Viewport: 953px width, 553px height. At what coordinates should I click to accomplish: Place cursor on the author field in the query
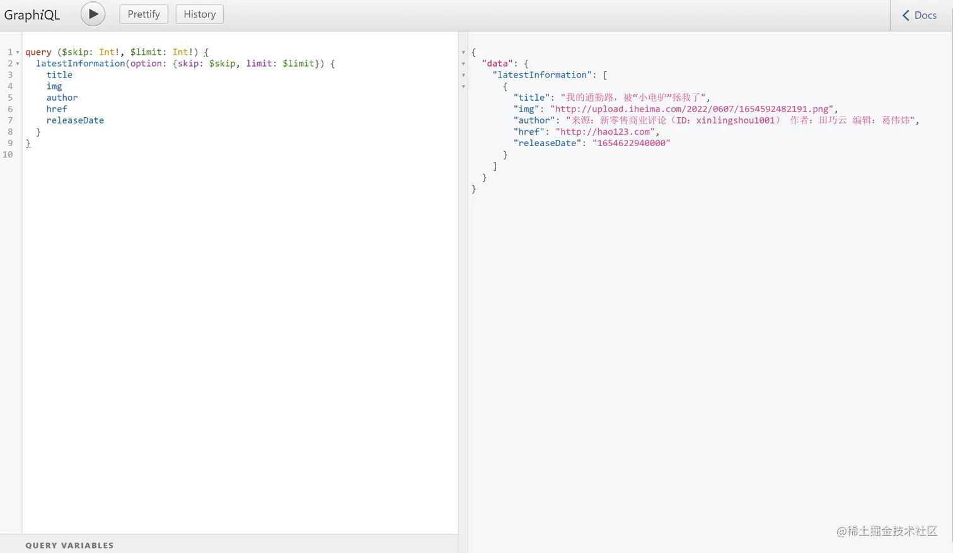(x=62, y=98)
